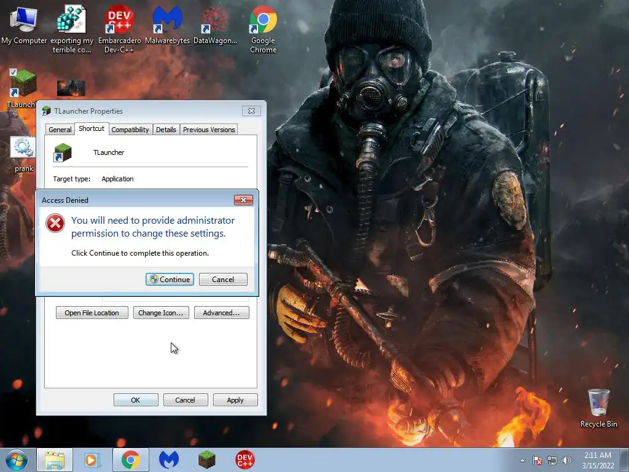Open Windows Explorer from the taskbar
Image resolution: width=629 pixels, height=472 pixels.
tap(55, 460)
